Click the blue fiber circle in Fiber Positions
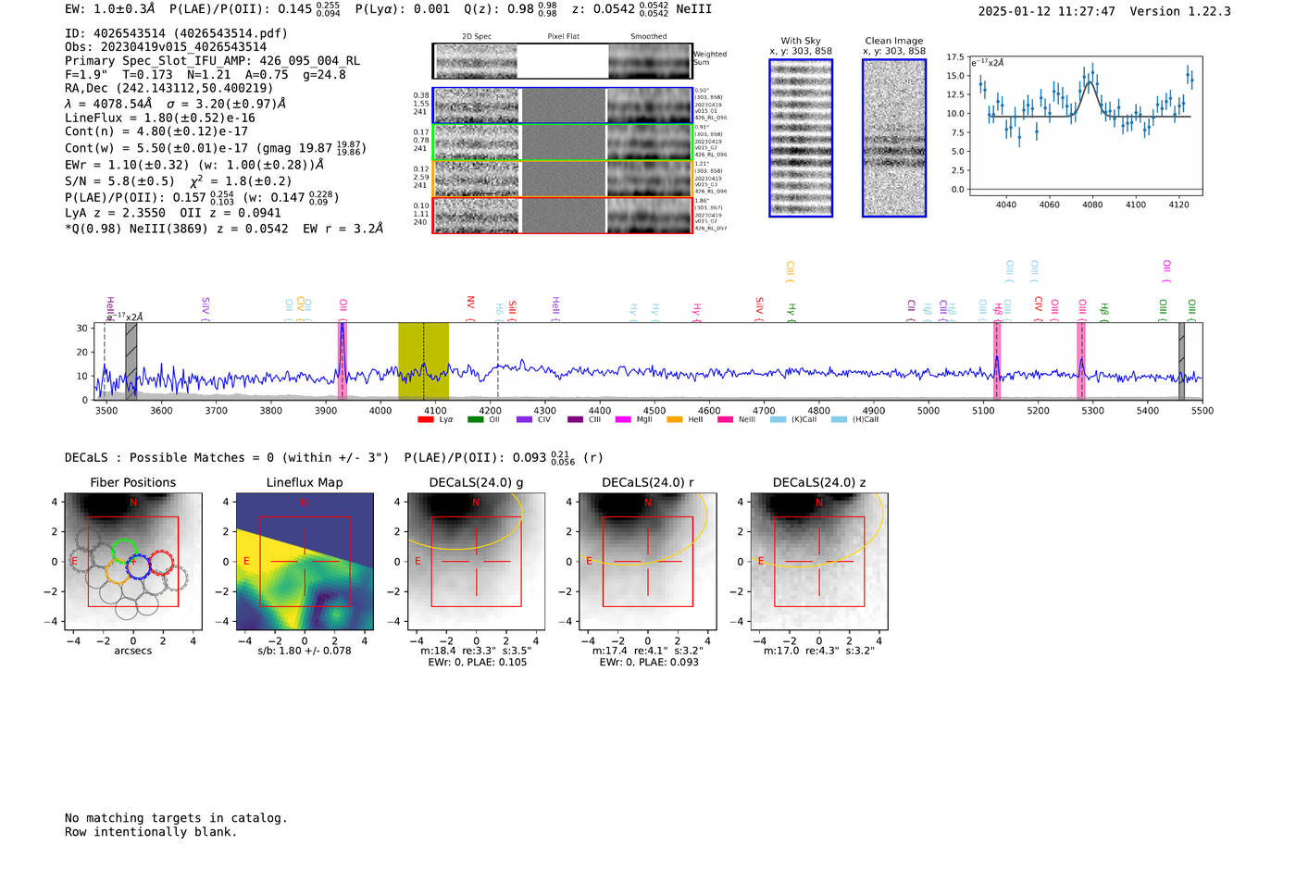Screen dimensions: 1296x882 click(138, 565)
